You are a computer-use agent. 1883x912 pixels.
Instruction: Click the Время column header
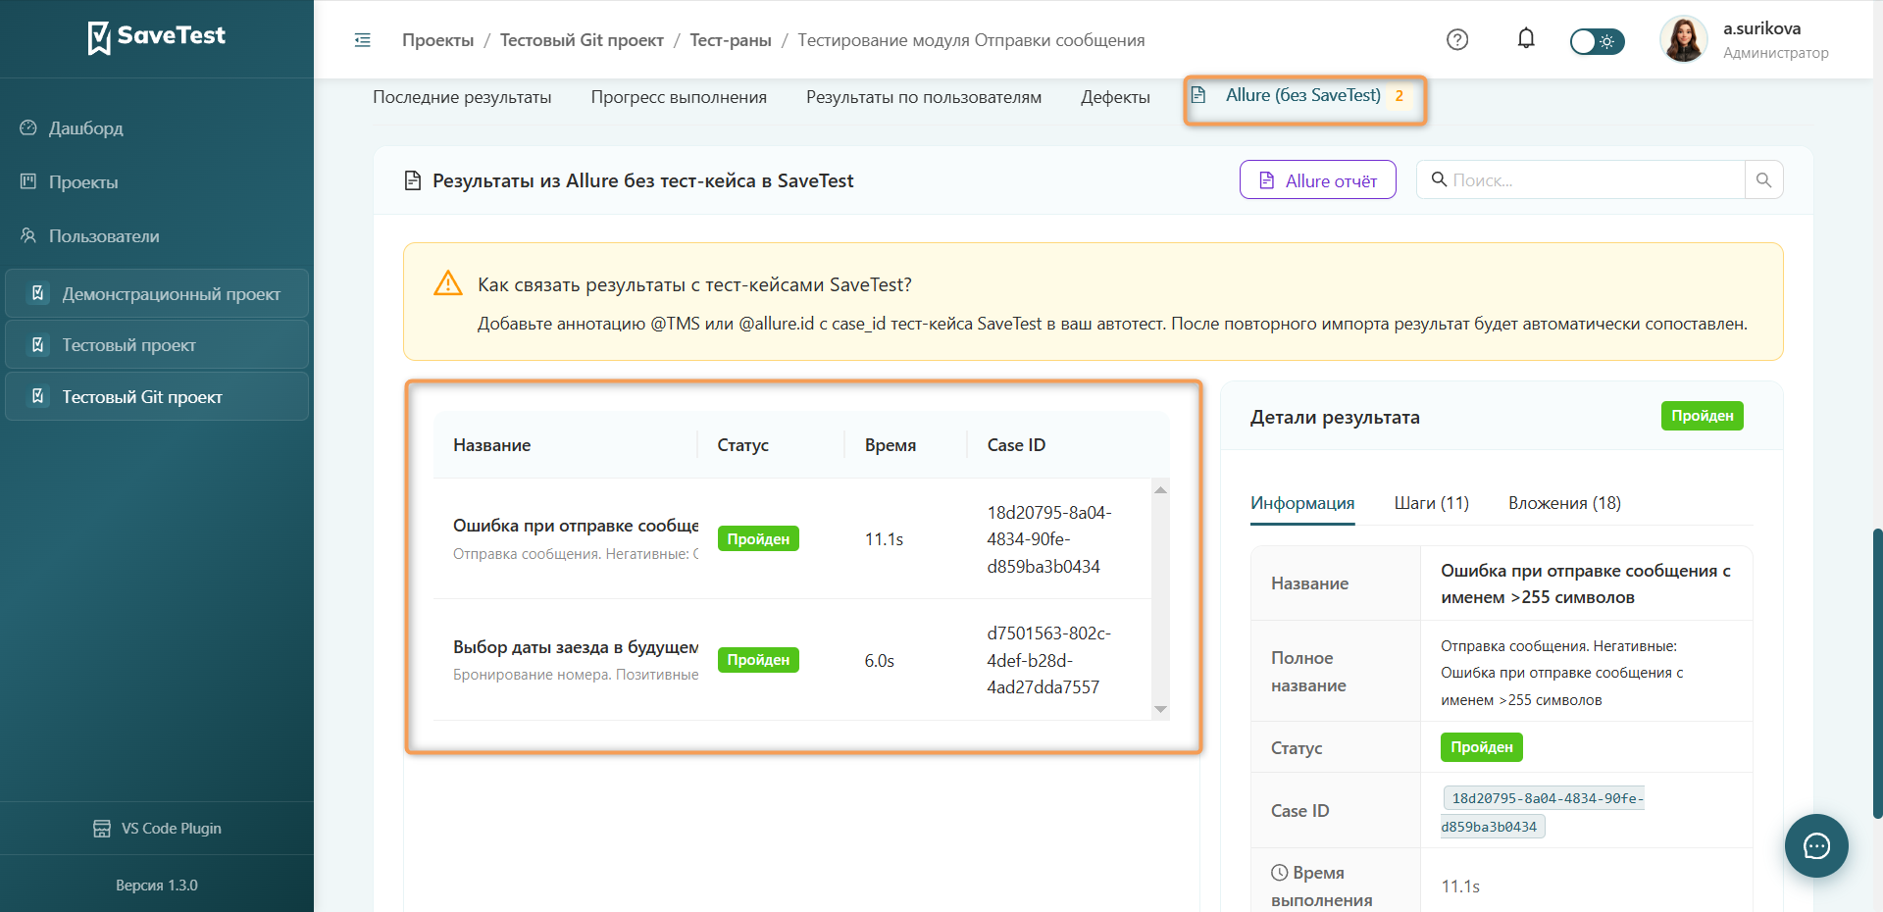tap(891, 445)
